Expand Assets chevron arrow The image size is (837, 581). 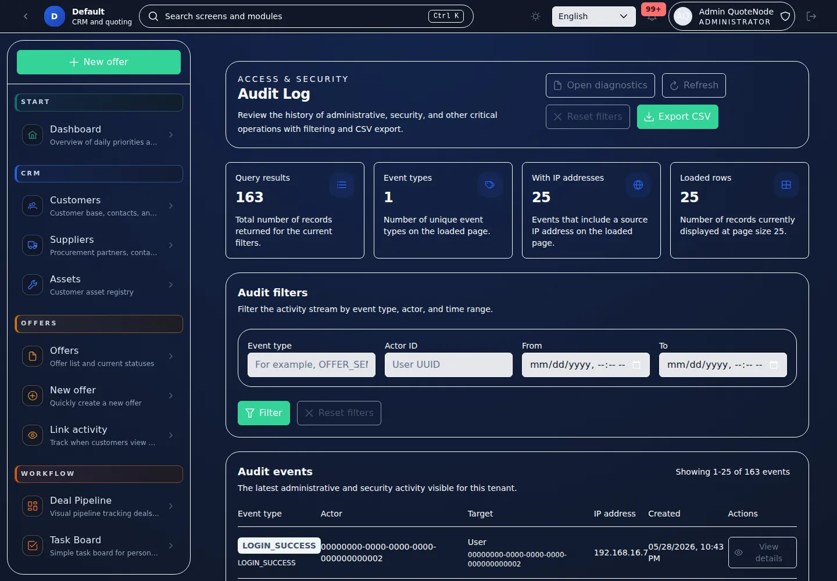171,285
